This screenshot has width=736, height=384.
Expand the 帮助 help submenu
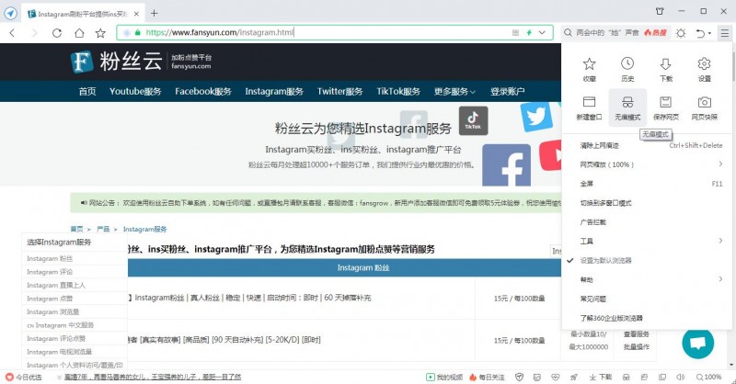pos(647,279)
